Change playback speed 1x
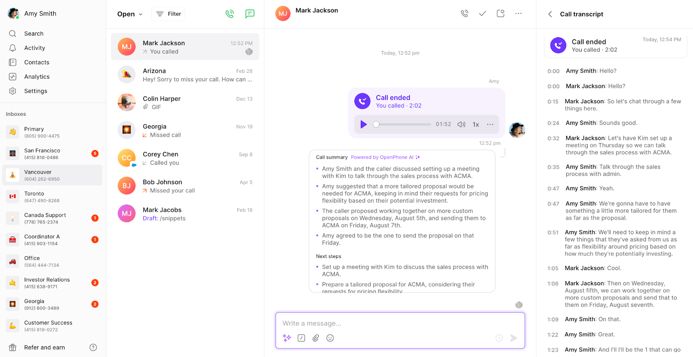The height and width of the screenshot is (357, 693). [476, 124]
